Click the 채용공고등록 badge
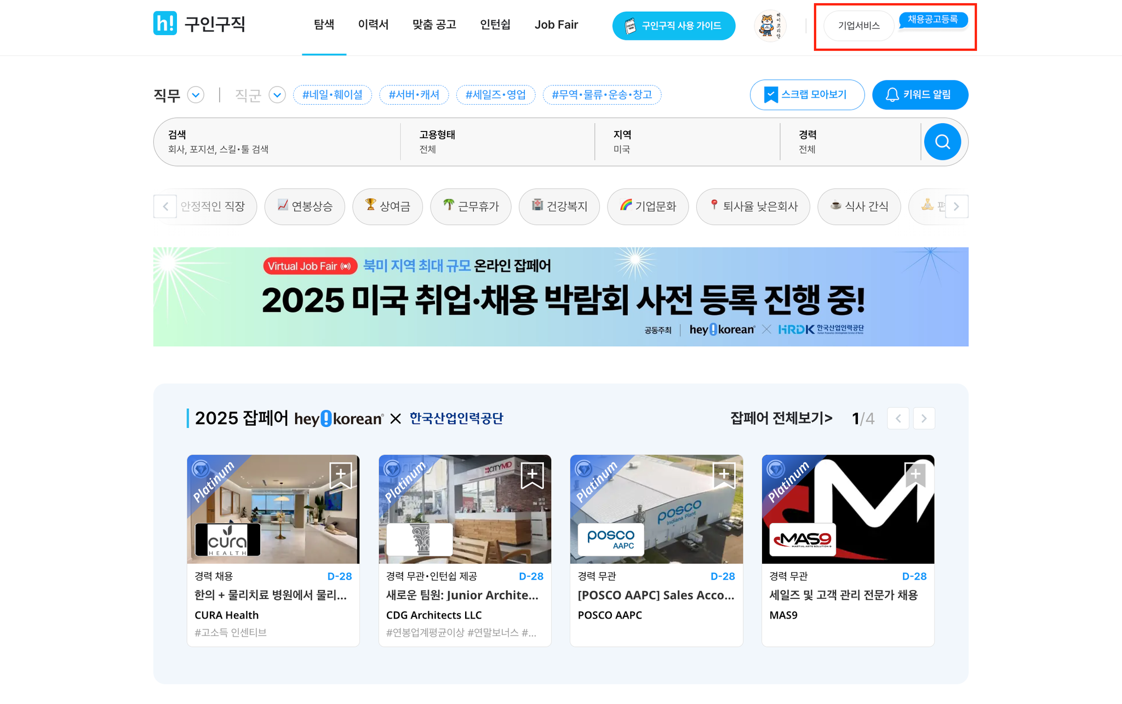 pos(933,20)
